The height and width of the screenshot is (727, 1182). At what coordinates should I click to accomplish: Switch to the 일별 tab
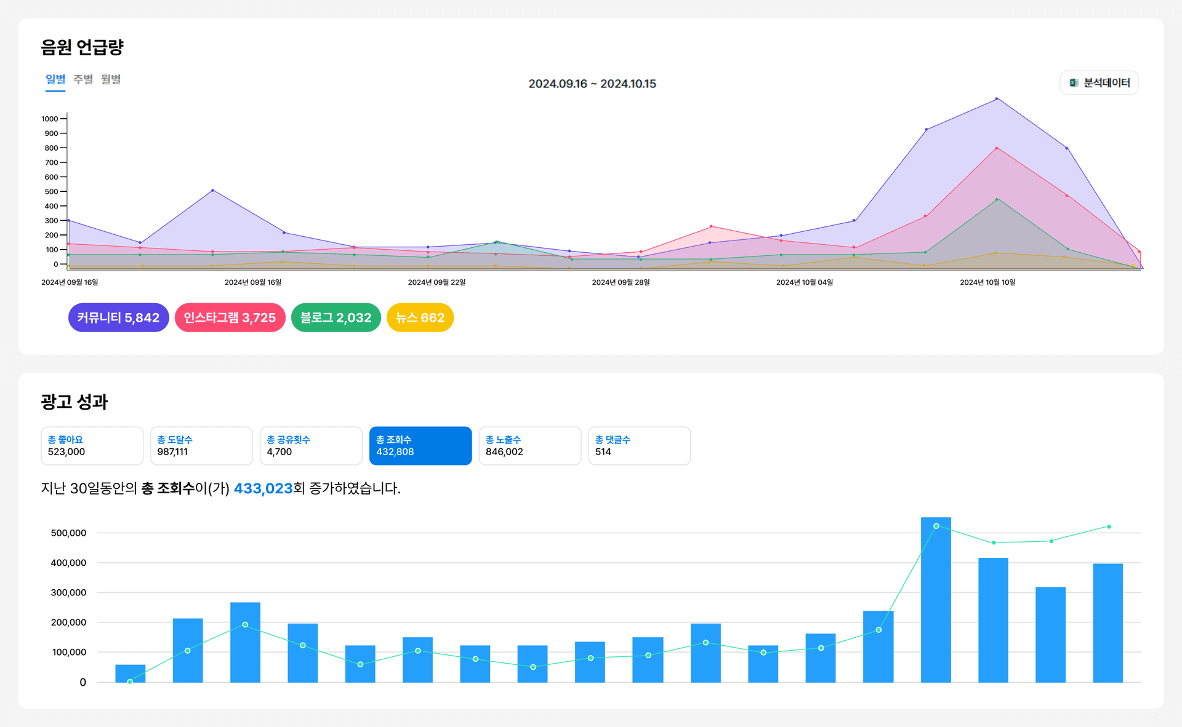tap(55, 79)
